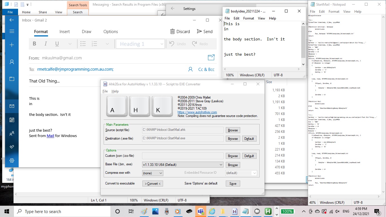Toggle underline formatting in the email composer

(57, 44)
